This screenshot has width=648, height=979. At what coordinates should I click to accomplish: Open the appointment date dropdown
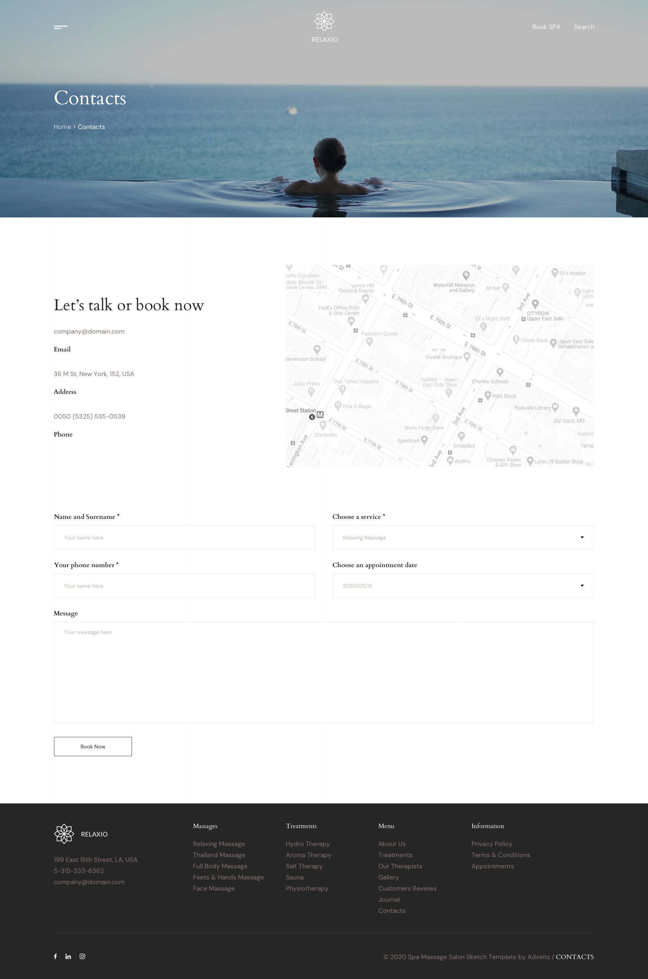(463, 586)
